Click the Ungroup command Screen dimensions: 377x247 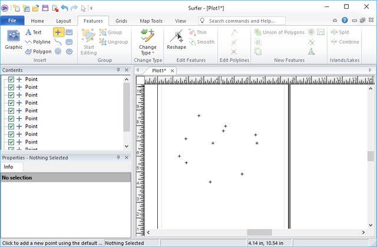[114, 42]
